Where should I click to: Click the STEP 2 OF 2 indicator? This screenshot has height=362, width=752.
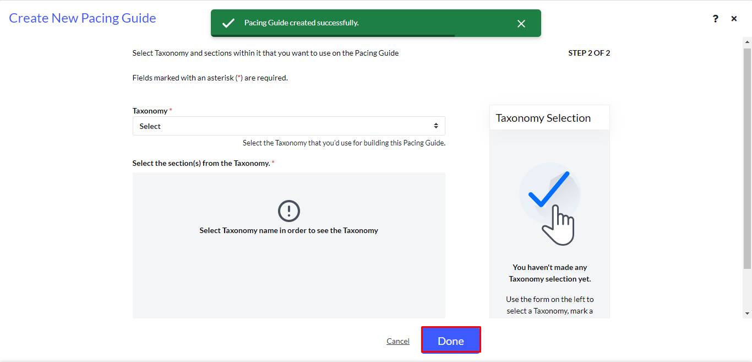[x=589, y=53]
